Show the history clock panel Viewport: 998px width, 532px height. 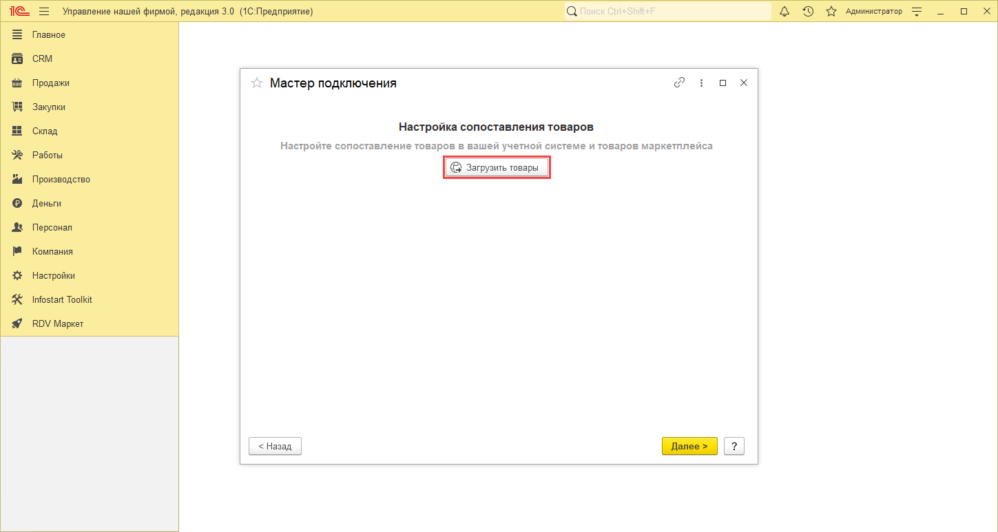tap(808, 12)
